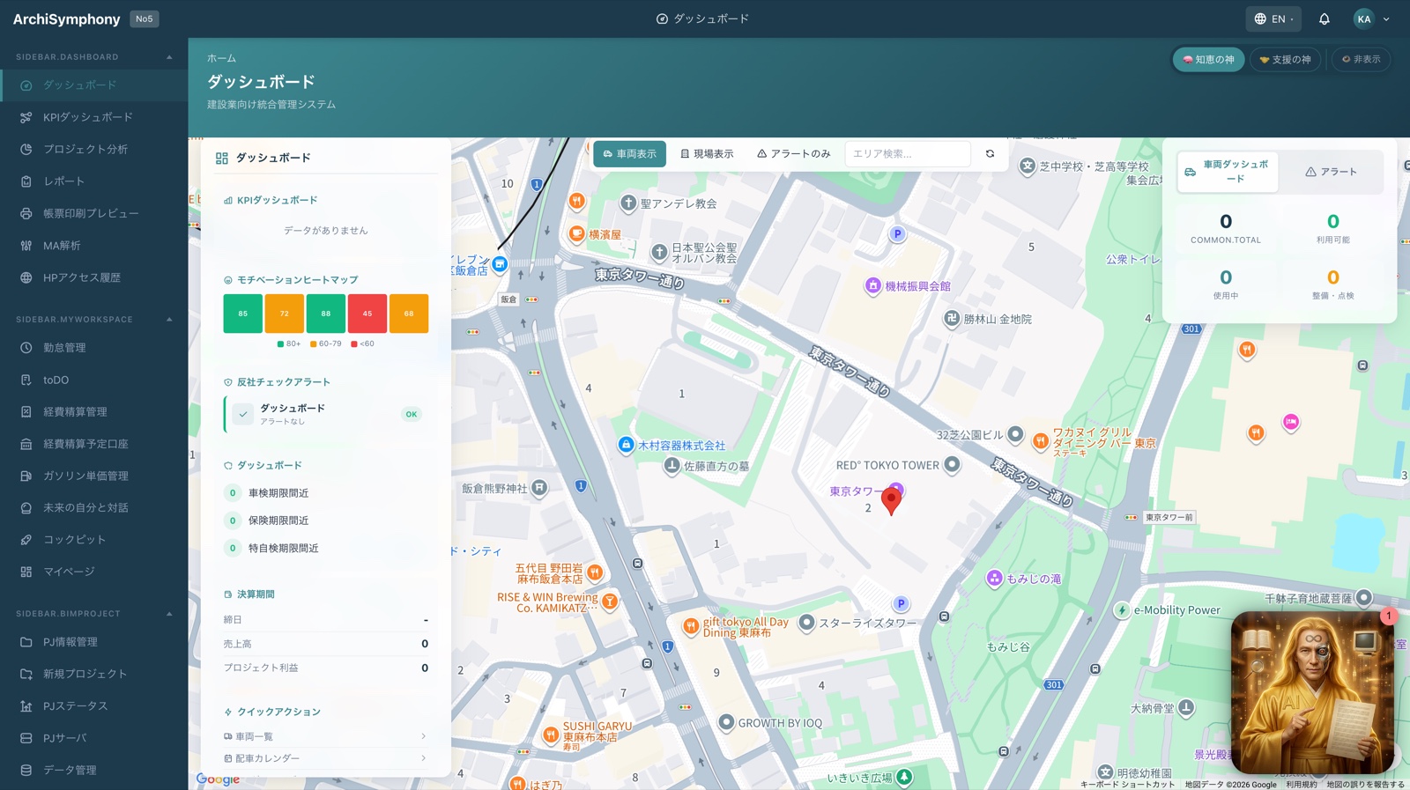Open 利用規約 link on map
Screen dimensions: 1410x790
[x=1301, y=785]
